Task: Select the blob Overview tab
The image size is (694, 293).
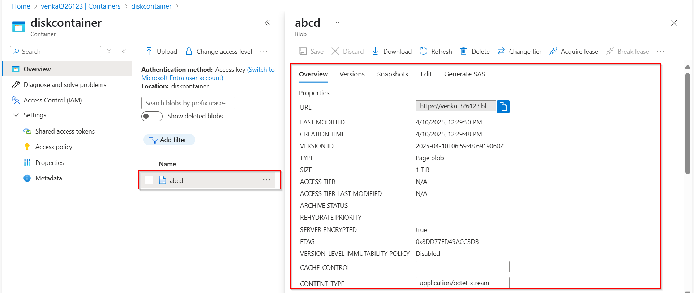Action: 313,74
